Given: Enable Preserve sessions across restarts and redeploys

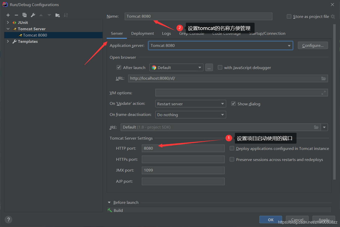Looking at the screenshot, I should pyautogui.click(x=232, y=159).
